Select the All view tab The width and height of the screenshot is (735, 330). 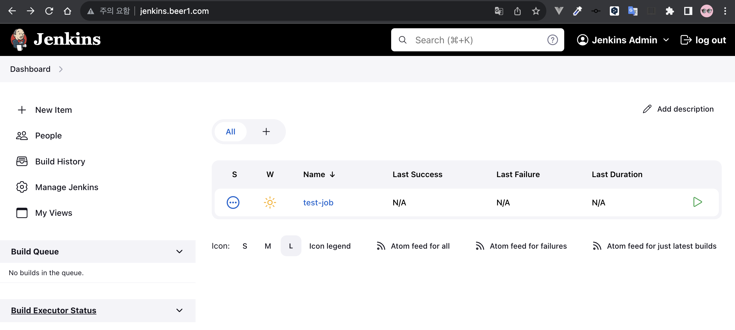230,132
